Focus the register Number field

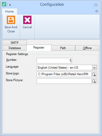tap(54, 61)
